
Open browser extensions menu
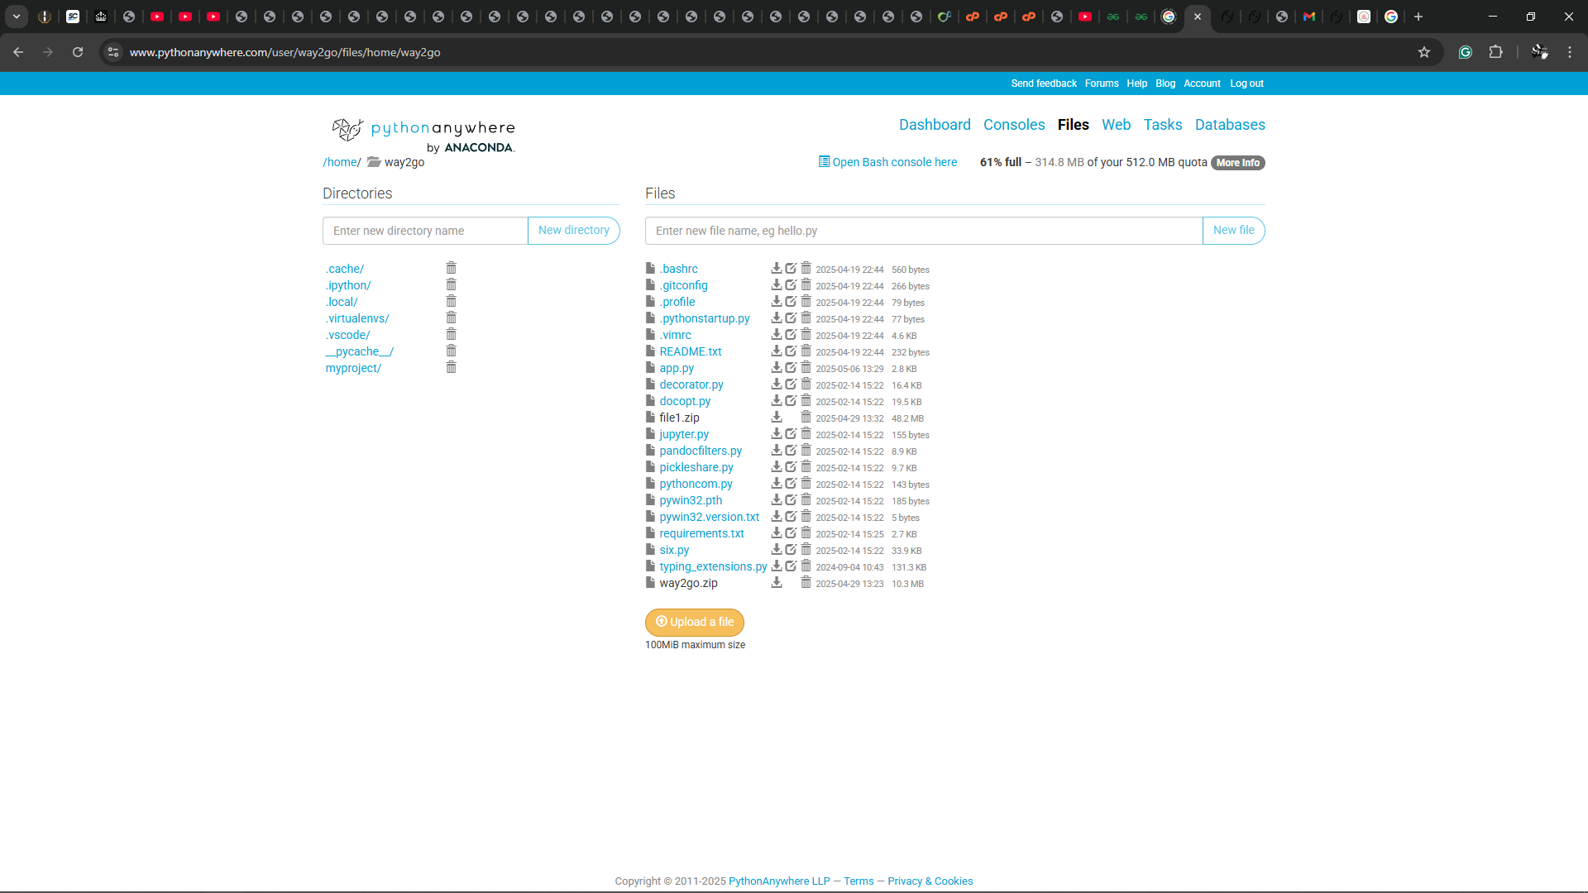(1495, 52)
